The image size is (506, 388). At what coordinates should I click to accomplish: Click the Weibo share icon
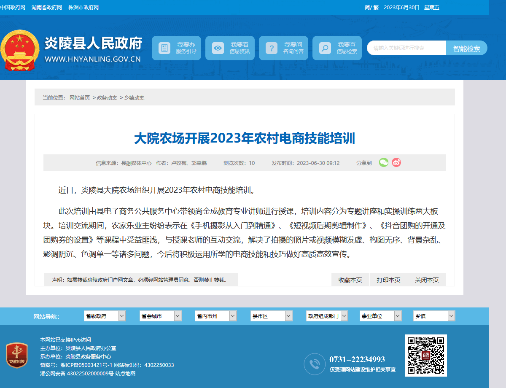click(396, 162)
